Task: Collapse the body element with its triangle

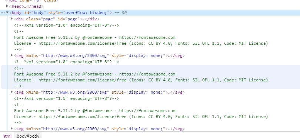Action: 7,13
